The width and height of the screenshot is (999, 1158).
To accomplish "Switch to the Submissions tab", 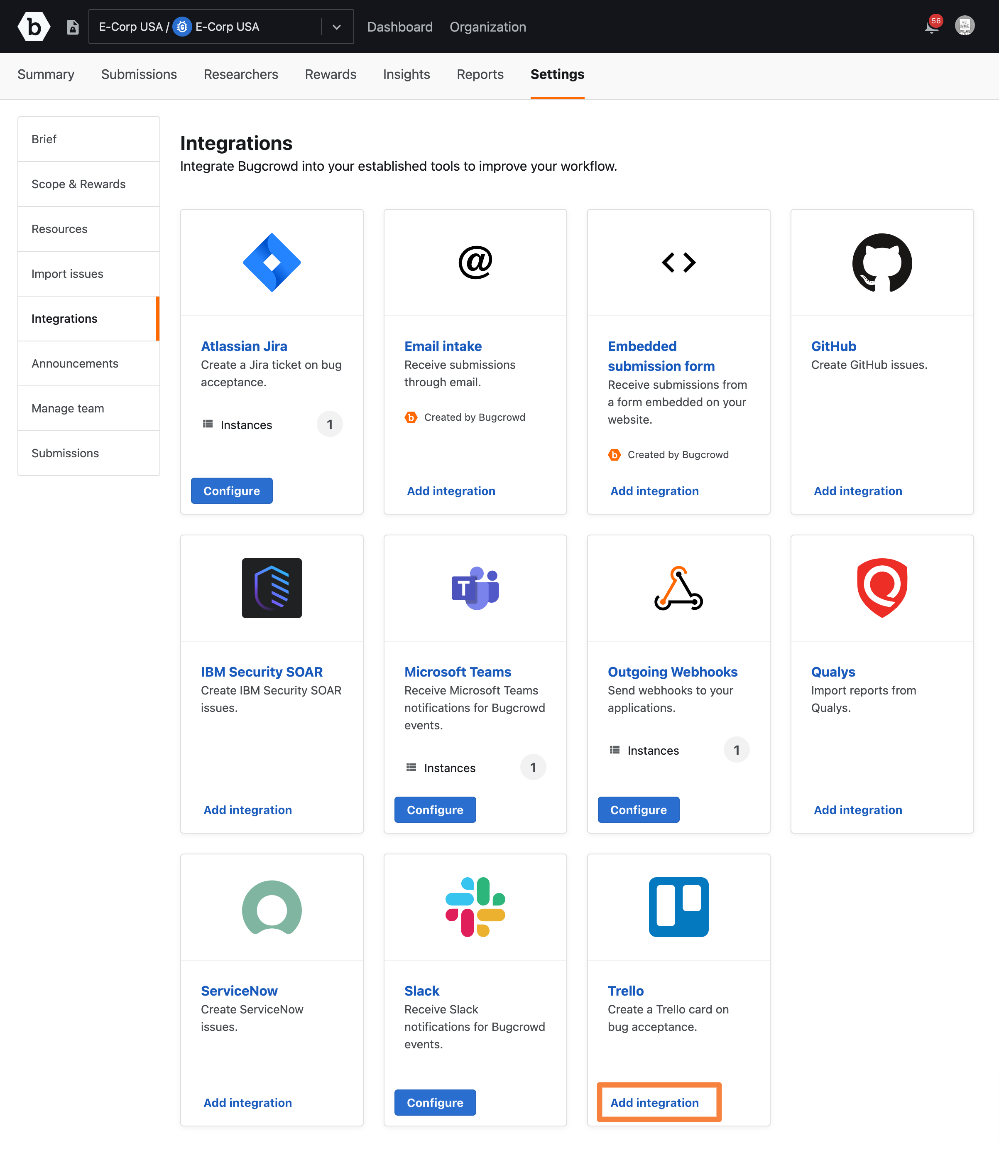I will coord(139,74).
